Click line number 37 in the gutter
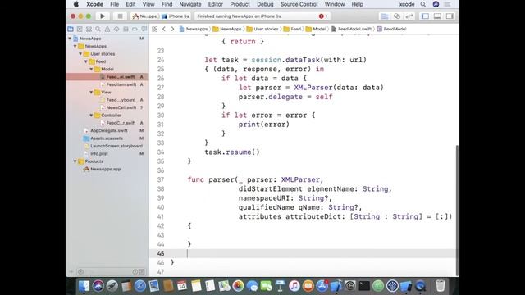The width and height of the screenshot is (525, 295). (161, 180)
